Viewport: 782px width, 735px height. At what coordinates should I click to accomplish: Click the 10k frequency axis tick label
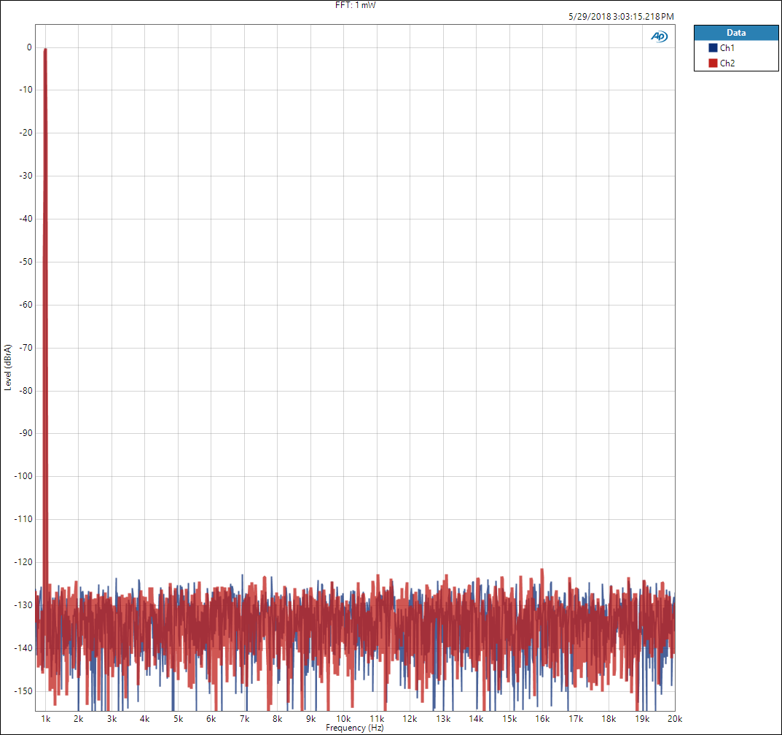[343, 718]
